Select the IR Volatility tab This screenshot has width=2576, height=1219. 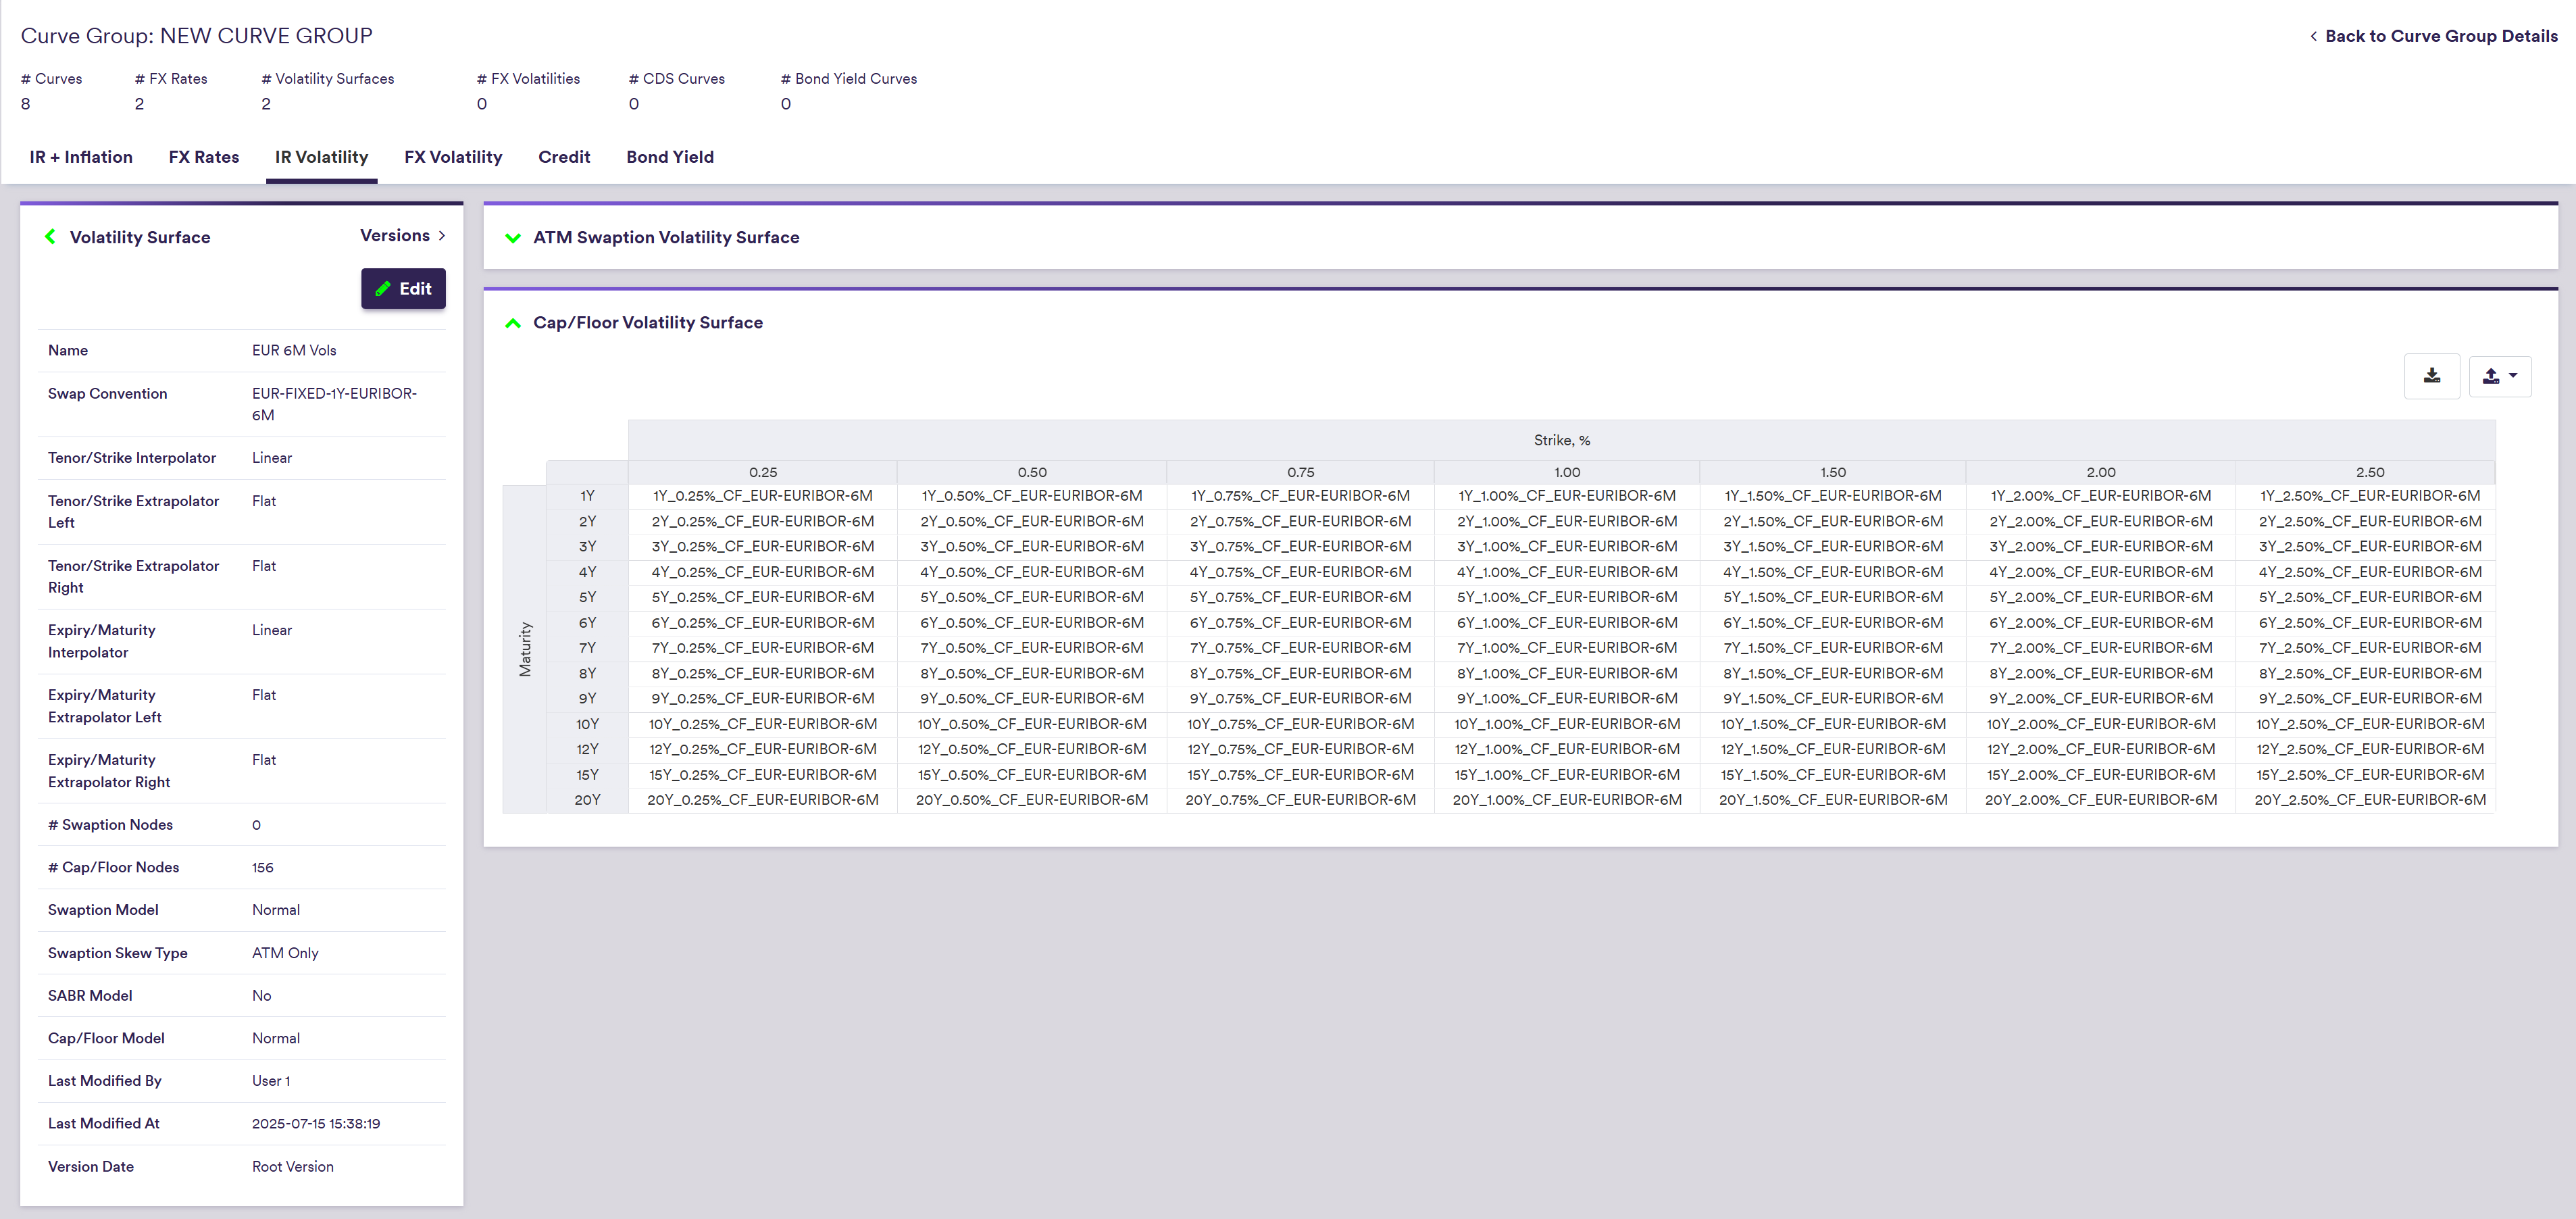click(x=321, y=157)
